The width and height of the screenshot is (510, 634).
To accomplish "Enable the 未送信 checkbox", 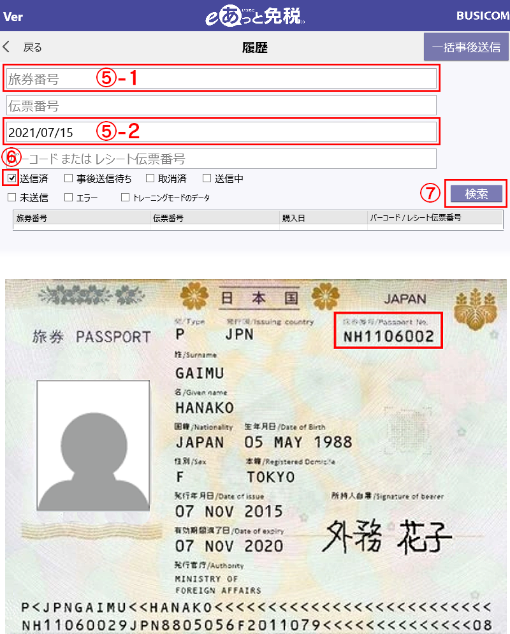I will tap(11, 197).
